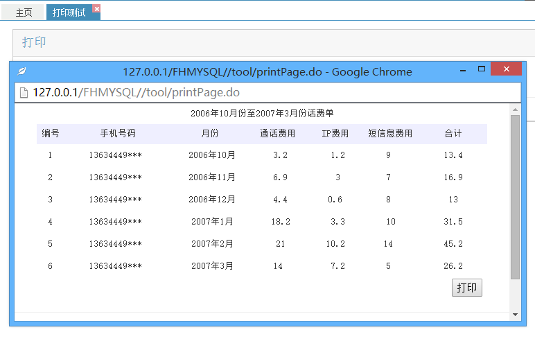Click call fee value 6.9

(280, 177)
